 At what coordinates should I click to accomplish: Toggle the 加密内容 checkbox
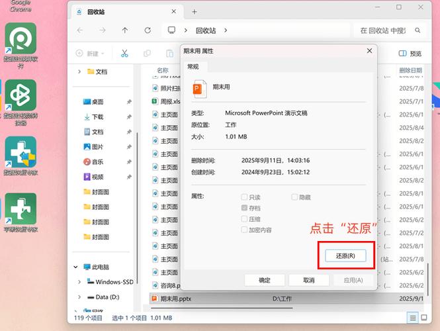coord(244,230)
